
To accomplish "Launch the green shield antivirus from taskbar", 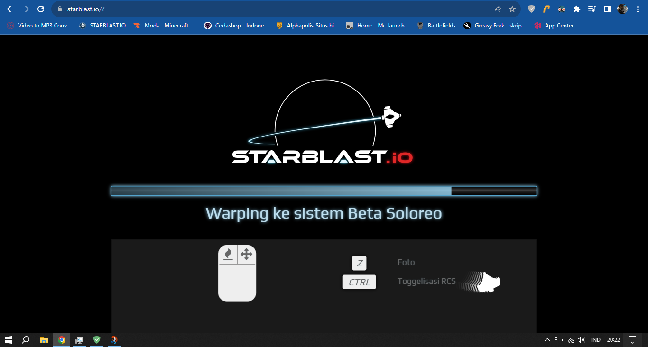I will click(97, 339).
